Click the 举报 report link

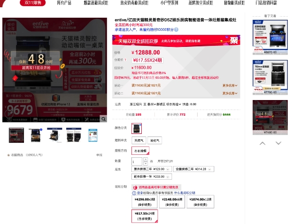coord(99,155)
